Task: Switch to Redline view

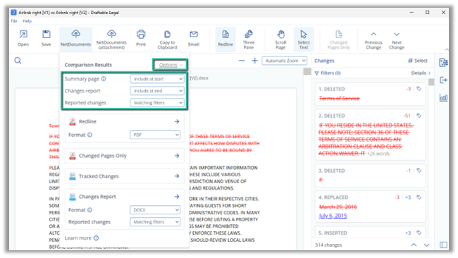Action: tap(225, 39)
